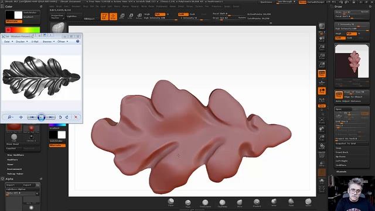Select the TrimDynamic brush at bottom
375x211 pixels.
pyautogui.click(x=205, y=203)
